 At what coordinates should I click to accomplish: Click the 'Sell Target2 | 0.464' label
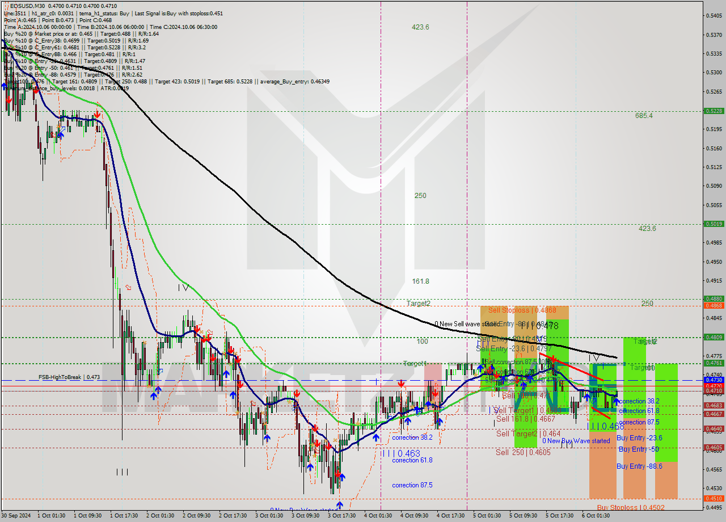click(x=528, y=433)
